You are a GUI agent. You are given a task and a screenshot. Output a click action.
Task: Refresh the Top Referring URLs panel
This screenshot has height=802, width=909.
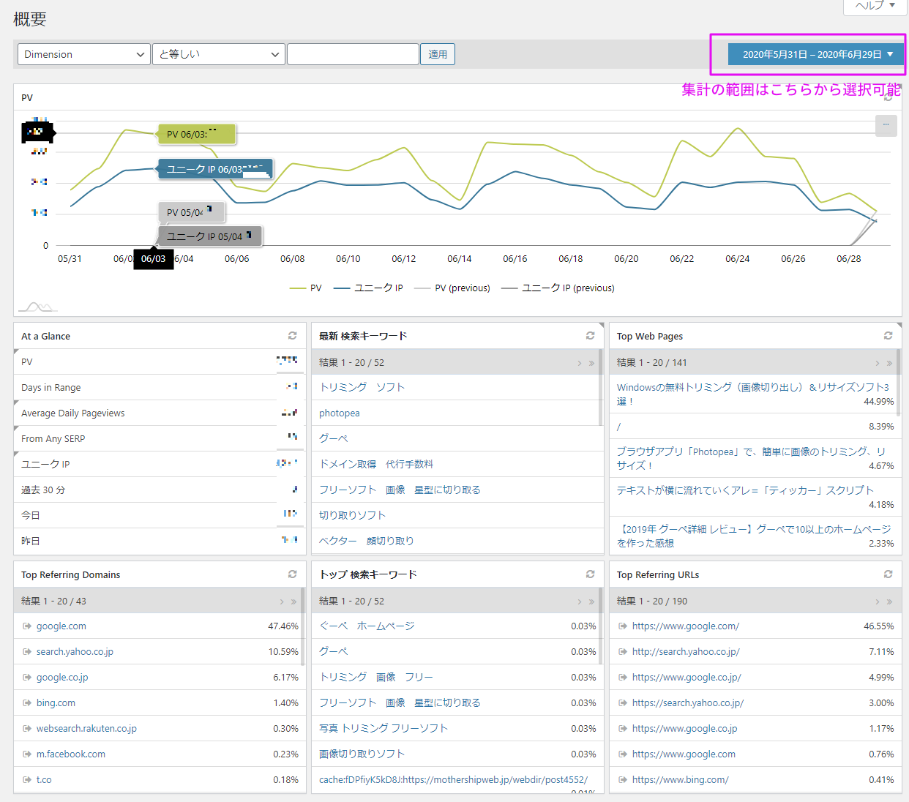(x=888, y=574)
